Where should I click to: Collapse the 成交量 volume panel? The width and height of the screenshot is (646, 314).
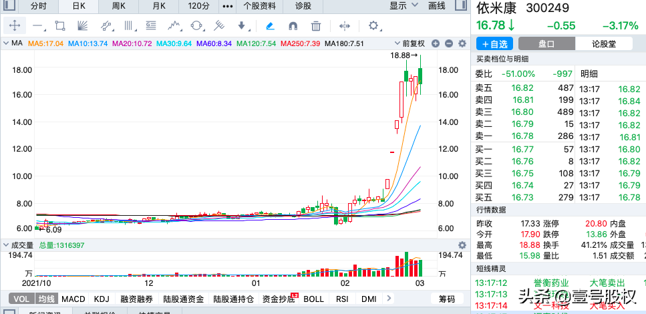pos(5,245)
